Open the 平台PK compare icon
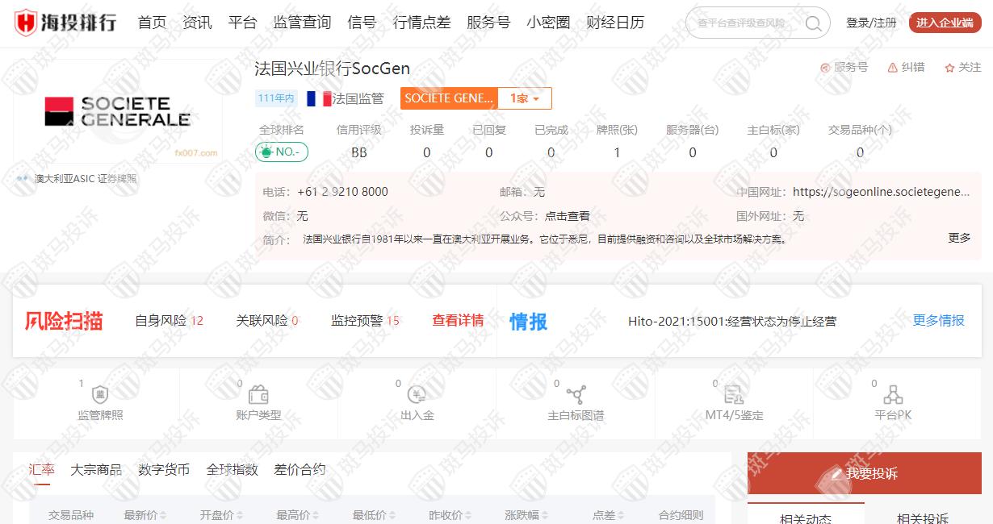 pyautogui.click(x=893, y=395)
